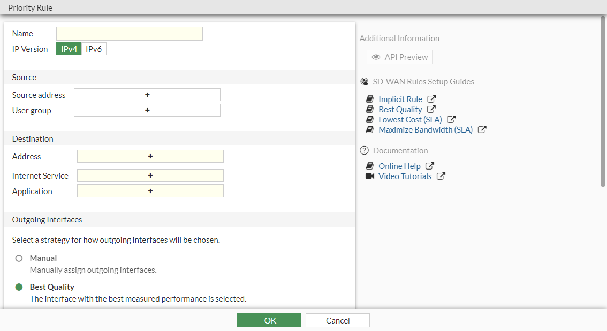Select the Best Quality strategy radio button
Screen dimensions: 607x331
(19, 287)
